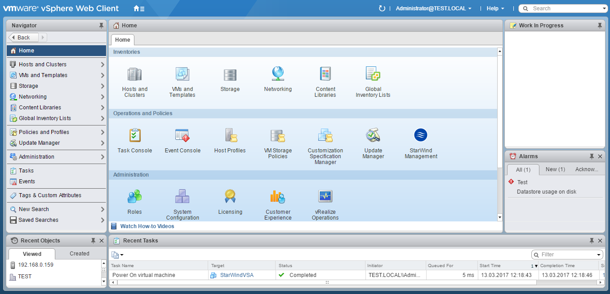Click the Recent Tasks Filter field
This screenshot has height=294, width=610.
tap(567, 255)
